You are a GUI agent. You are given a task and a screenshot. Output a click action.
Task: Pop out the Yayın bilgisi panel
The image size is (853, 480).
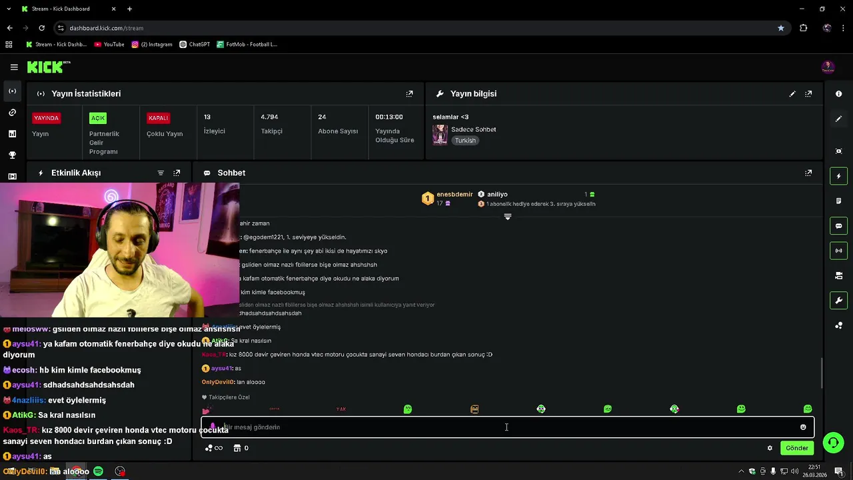808,94
